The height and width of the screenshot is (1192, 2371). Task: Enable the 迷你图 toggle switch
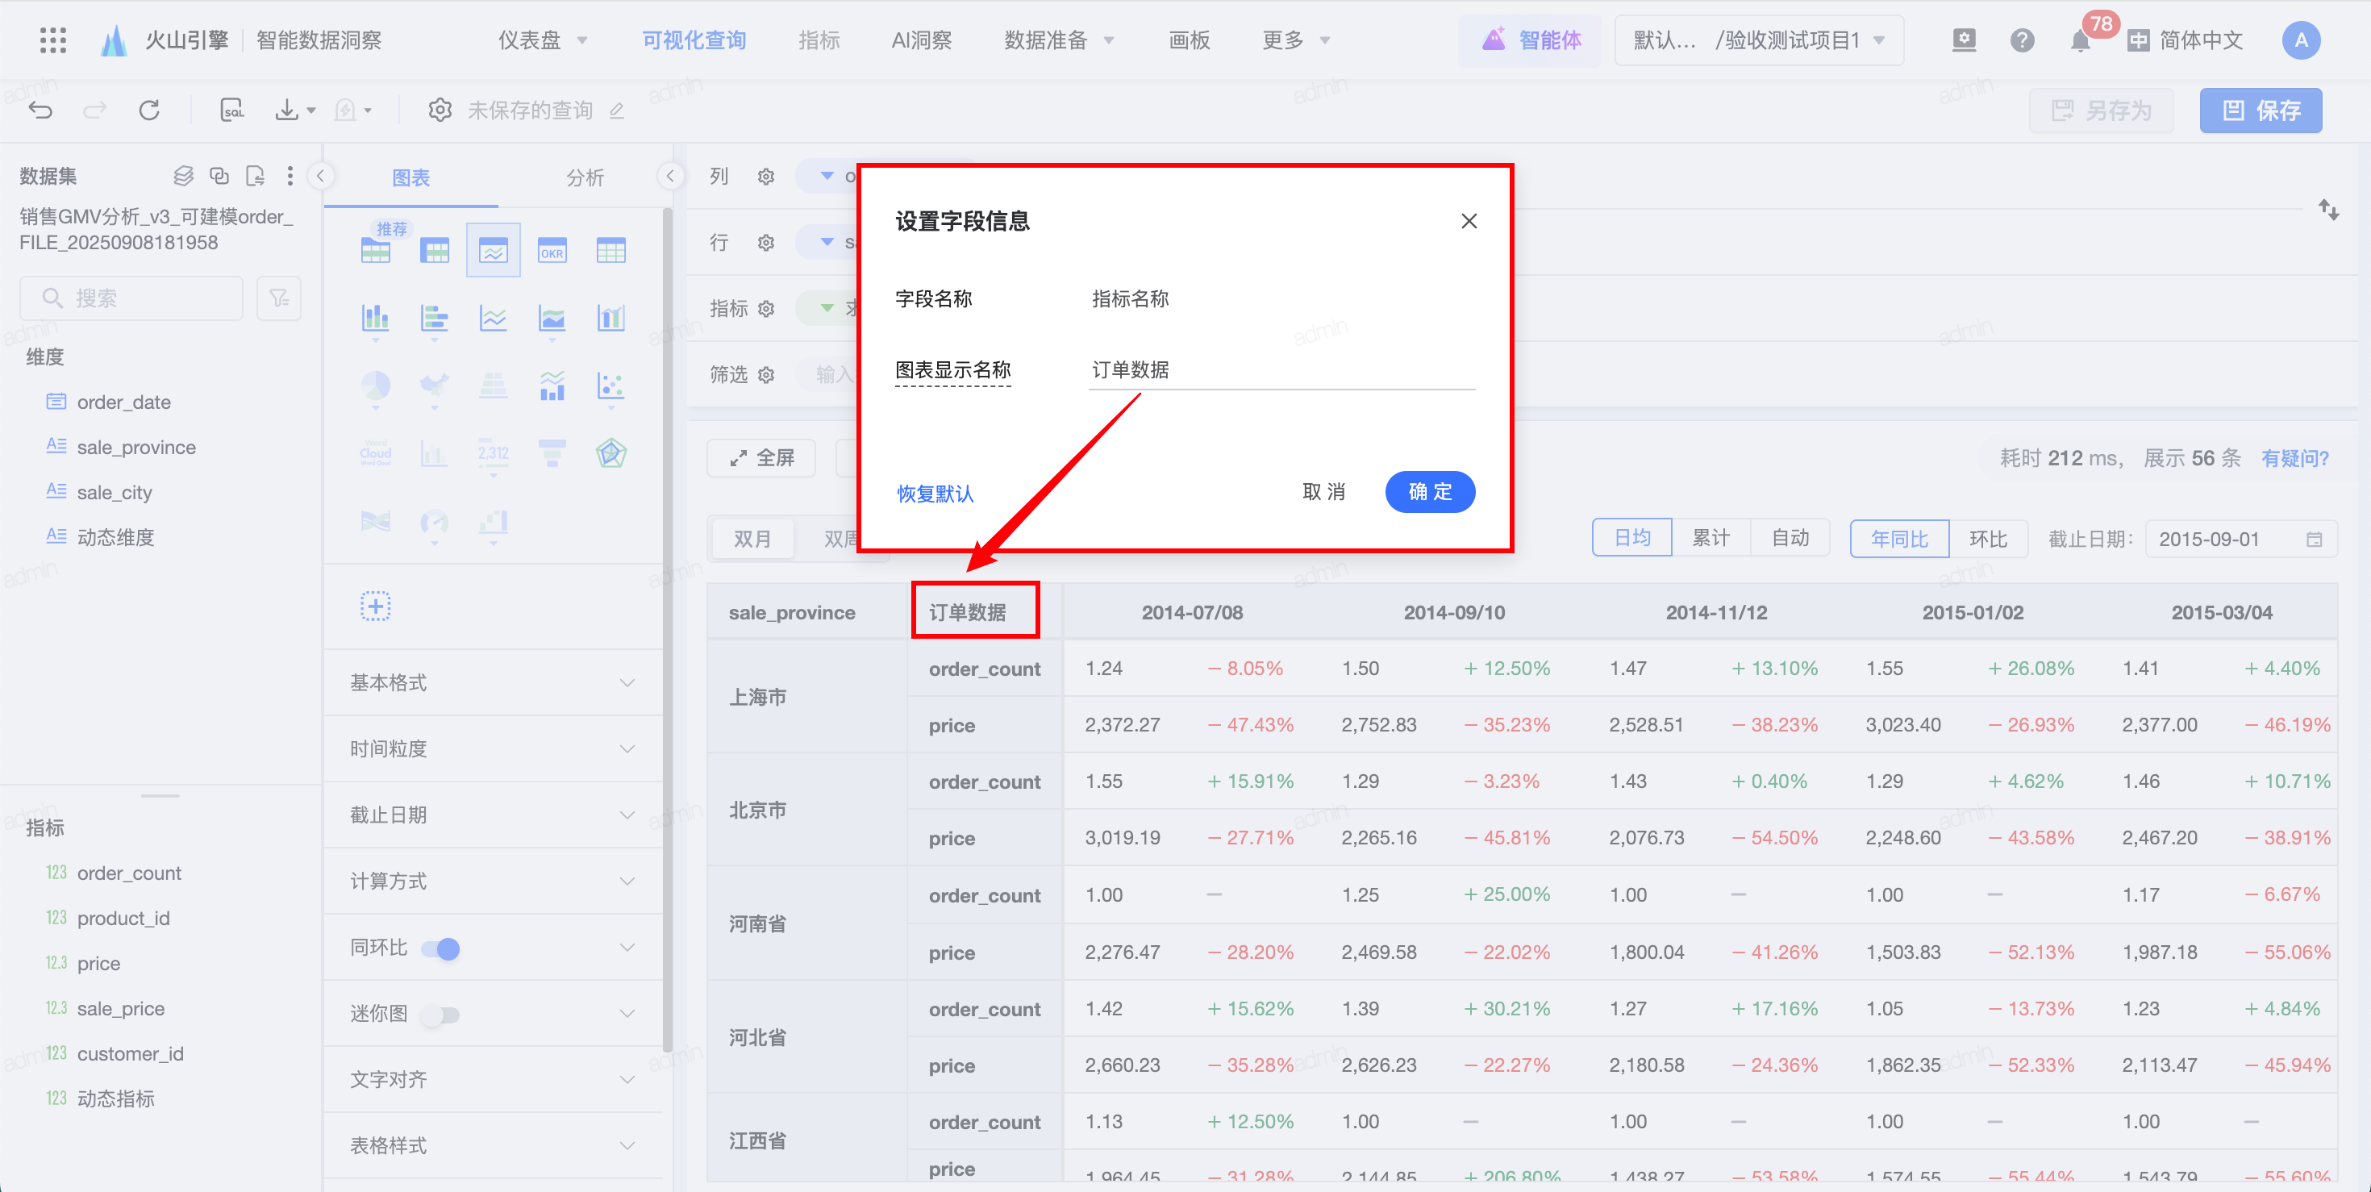click(441, 1015)
